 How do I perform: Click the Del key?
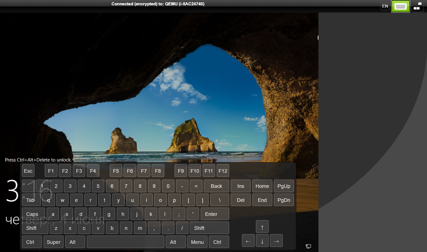pyautogui.click(x=240, y=200)
